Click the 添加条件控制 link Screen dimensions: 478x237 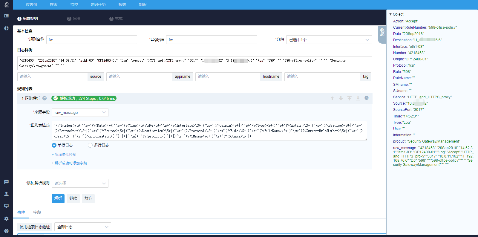64,155
